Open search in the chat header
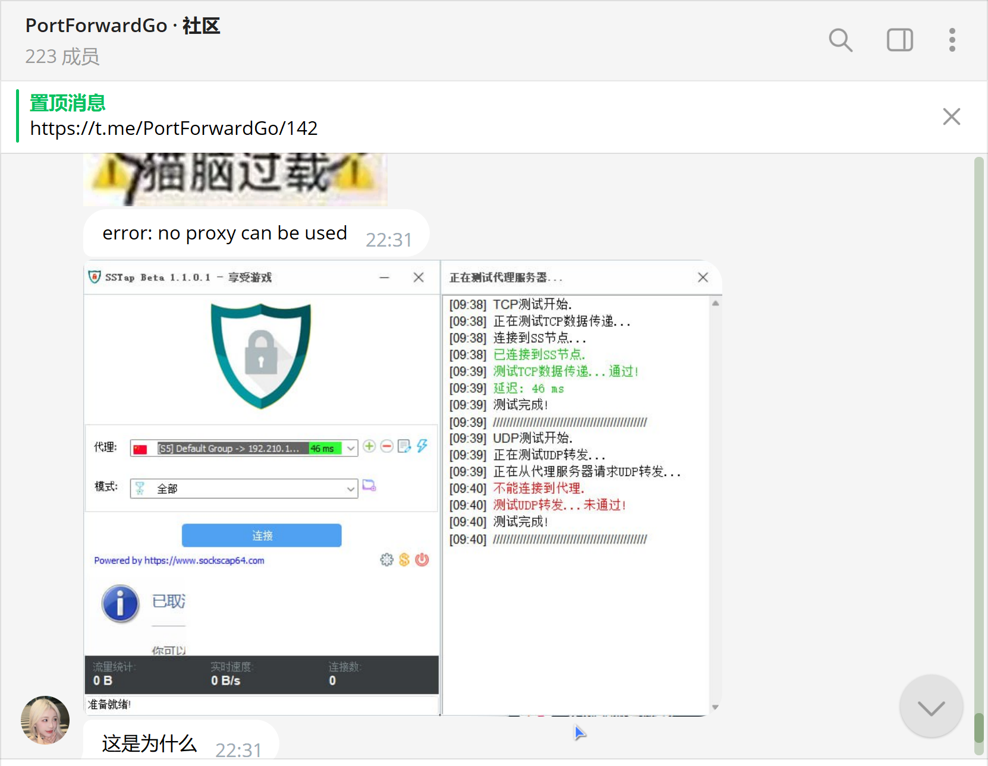This screenshot has width=988, height=766. click(x=840, y=40)
